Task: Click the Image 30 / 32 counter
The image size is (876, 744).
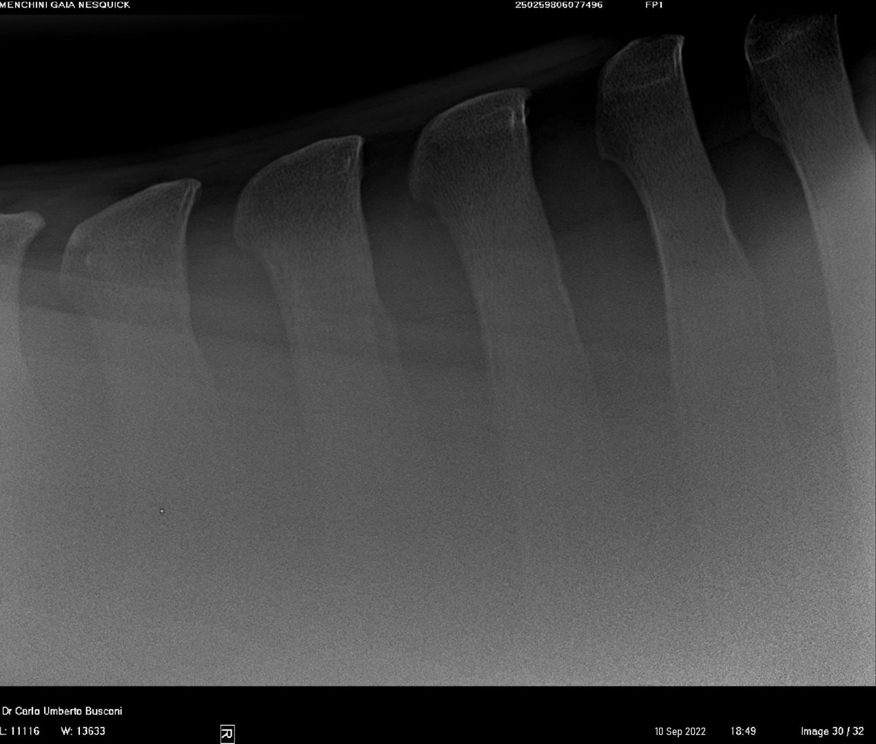Action: tap(832, 732)
